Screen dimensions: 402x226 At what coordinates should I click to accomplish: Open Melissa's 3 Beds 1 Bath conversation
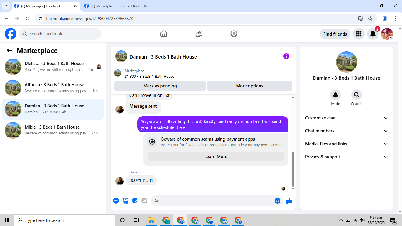coord(53,67)
